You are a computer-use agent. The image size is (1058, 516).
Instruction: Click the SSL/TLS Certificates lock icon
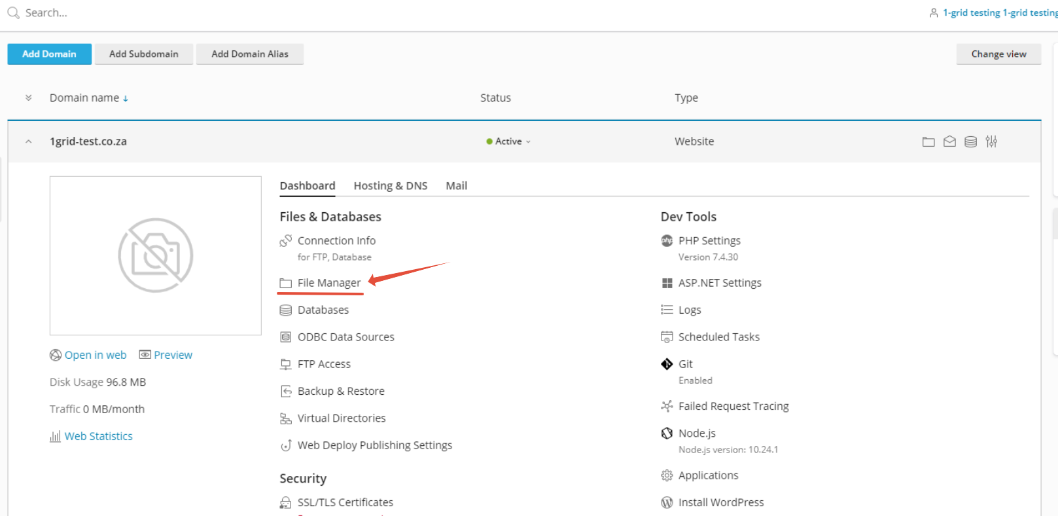tap(285, 502)
